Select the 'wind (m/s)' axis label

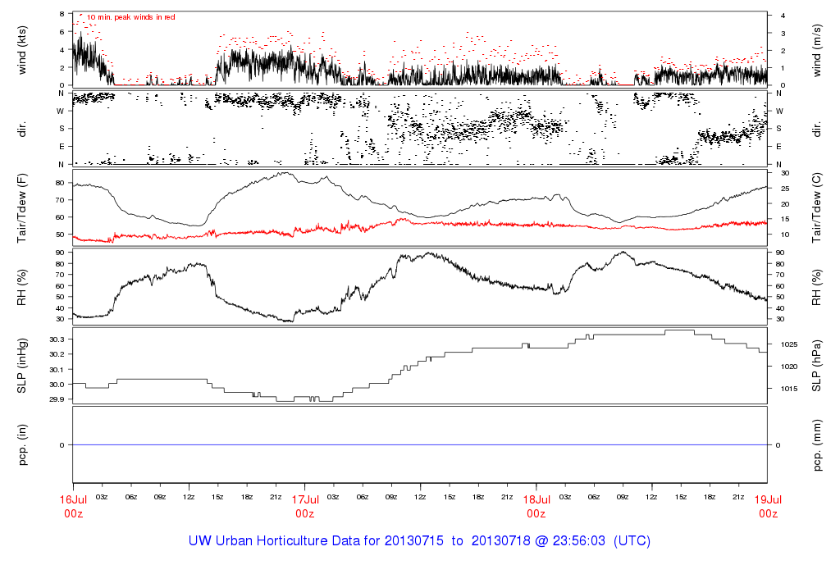pos(816,50)
